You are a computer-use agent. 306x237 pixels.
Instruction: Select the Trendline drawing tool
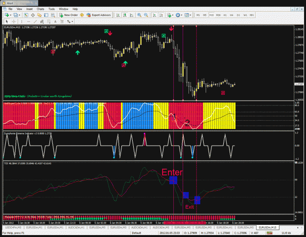[x=35, y=22]
